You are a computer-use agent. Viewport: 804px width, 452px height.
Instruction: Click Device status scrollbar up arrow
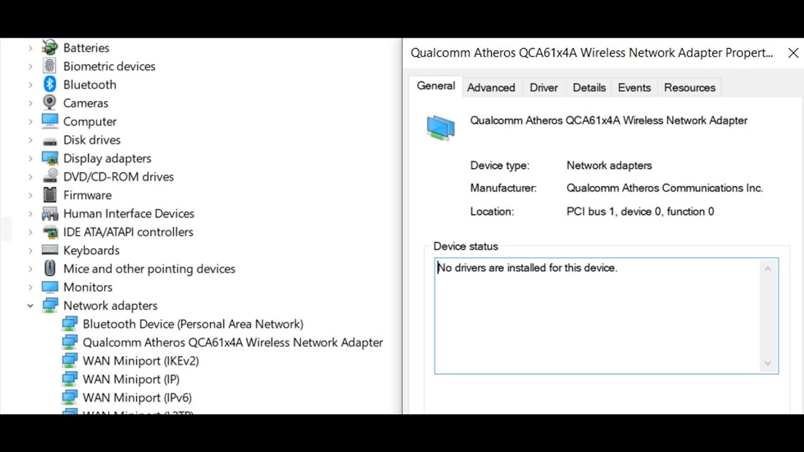pos(768,269)
